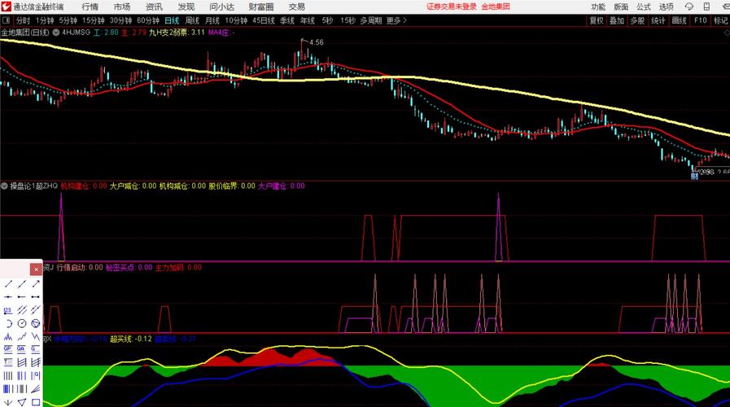Open the 市场 menu
The image size is (730, 407).
coord(122,7)
